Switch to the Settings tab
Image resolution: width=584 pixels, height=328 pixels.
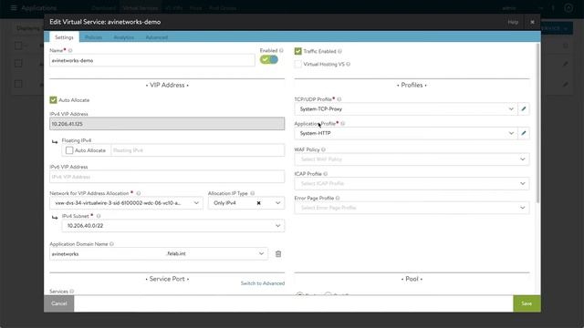tap(64, 37)
